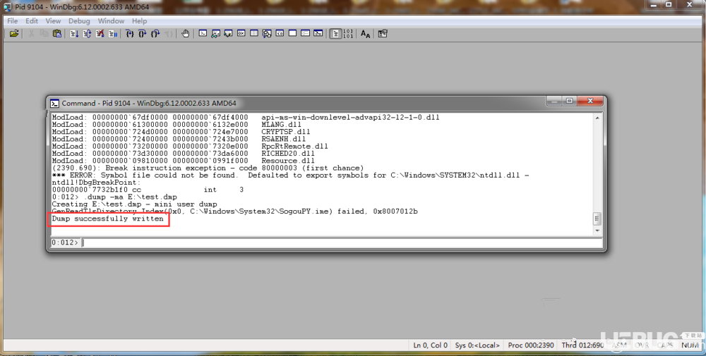Open the View menu
706x356 pixels.
click(53, 20)
